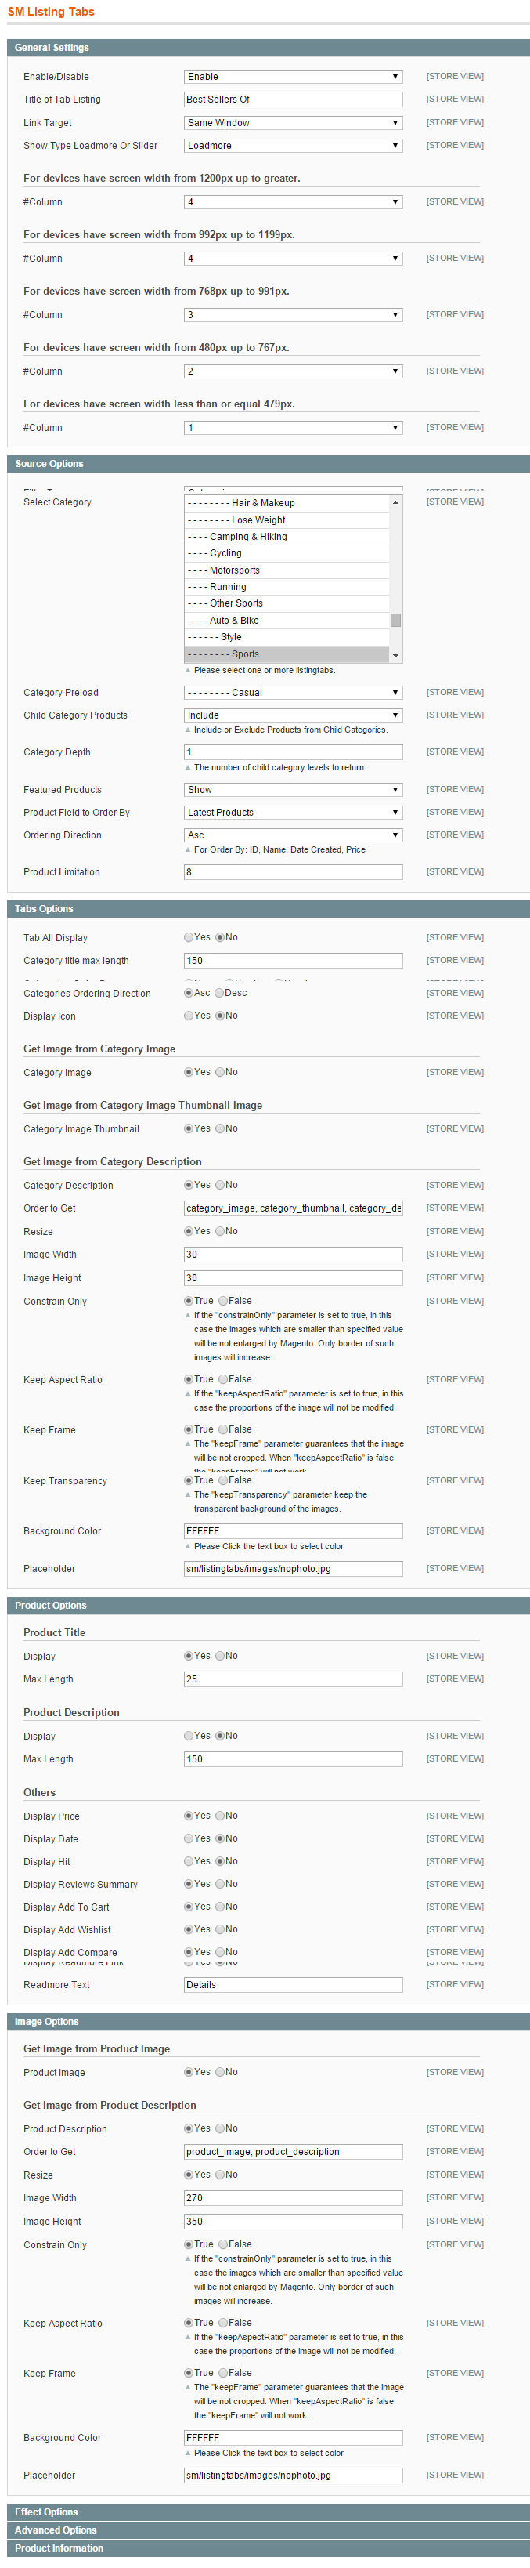
Task: Set Display Icon to Yes
Action: tap(189, 1016)
